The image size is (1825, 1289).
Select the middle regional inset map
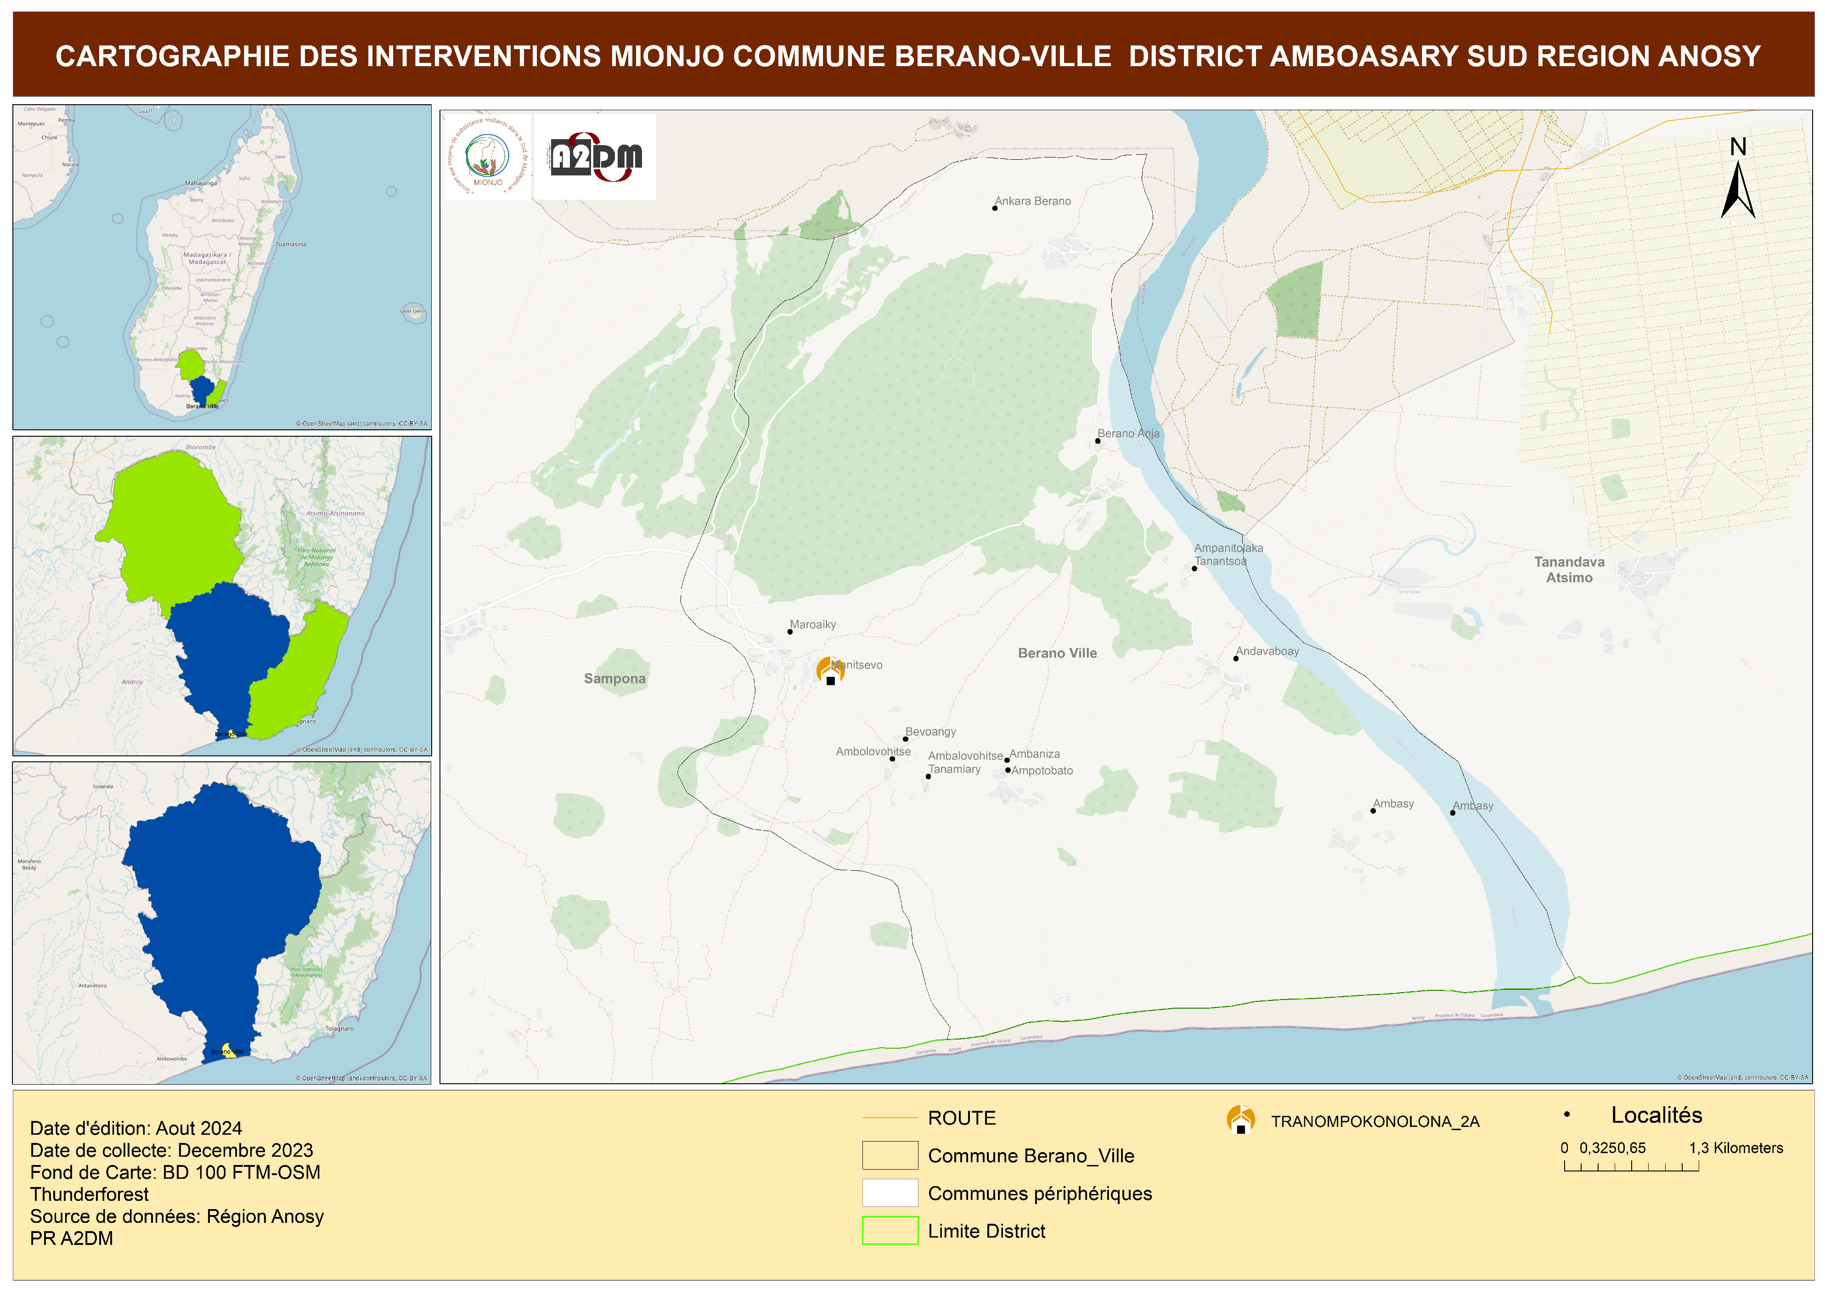pyautogui.click(x=222, y=595)
